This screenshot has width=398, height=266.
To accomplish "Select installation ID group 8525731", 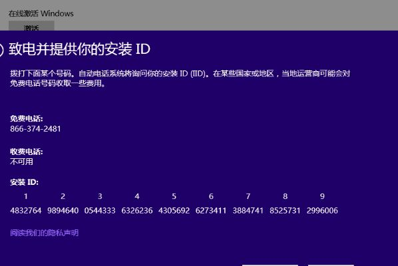I will pos(285,210).
